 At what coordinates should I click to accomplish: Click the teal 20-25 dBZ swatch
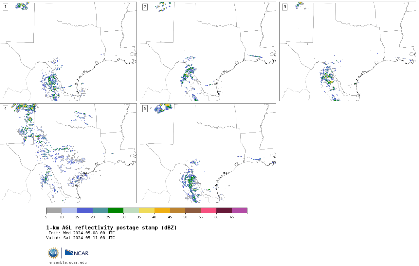(x=100, y=210)
